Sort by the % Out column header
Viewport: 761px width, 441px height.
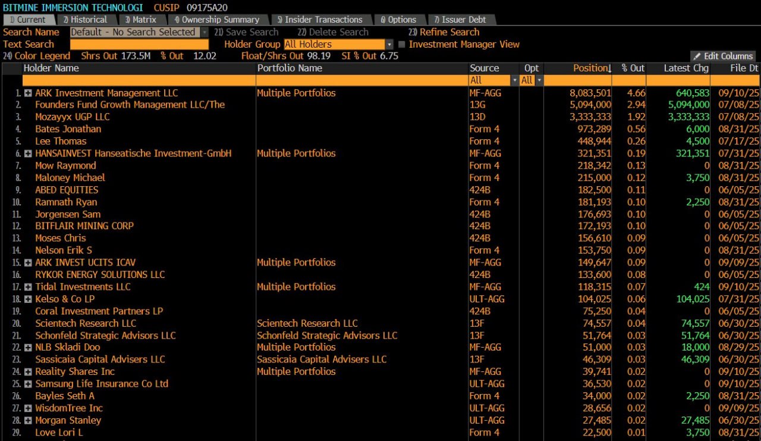pyautogui.click(x=633, y=68)
